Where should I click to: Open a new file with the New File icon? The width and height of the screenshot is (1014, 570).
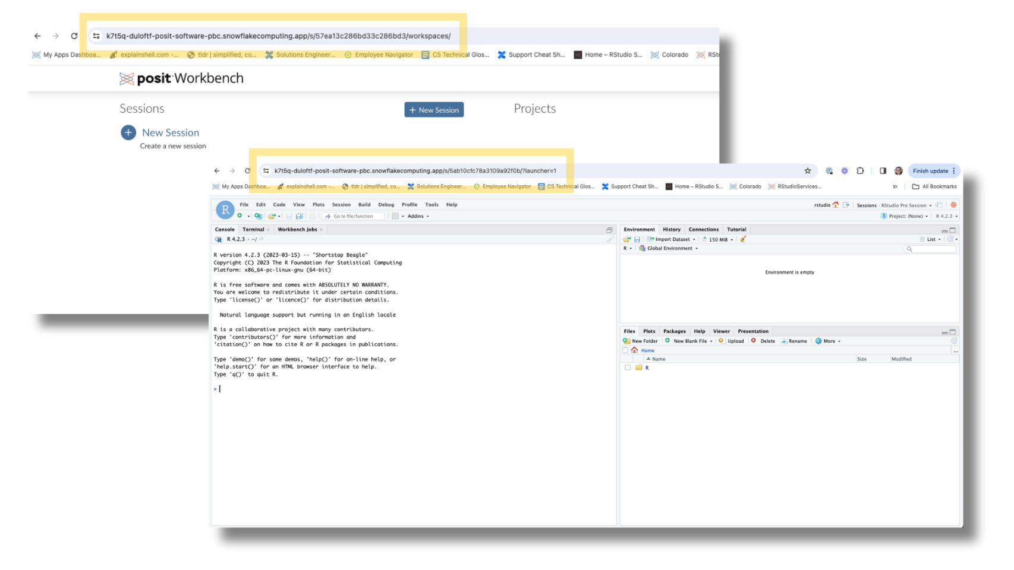pos(240,216)
